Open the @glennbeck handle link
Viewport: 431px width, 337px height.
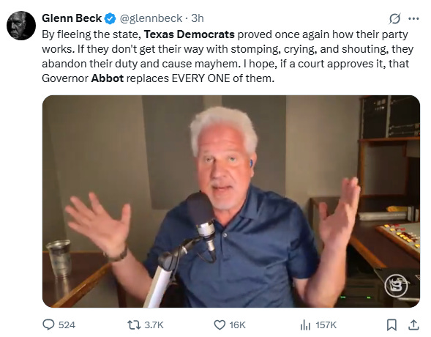(151, 18)
